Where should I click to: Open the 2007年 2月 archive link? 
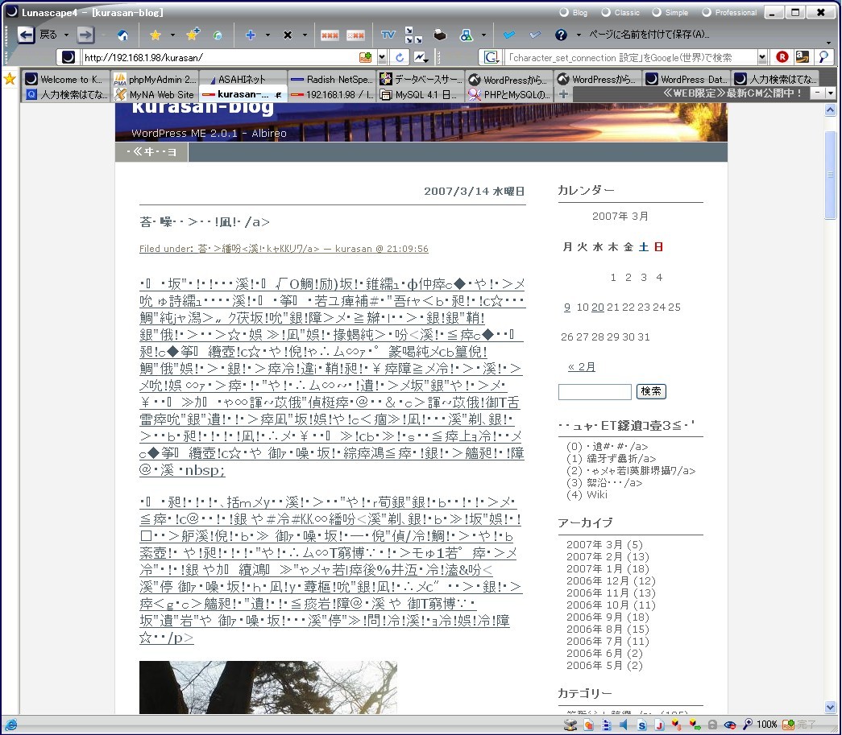pyautogui.click(x=608, y=557)
